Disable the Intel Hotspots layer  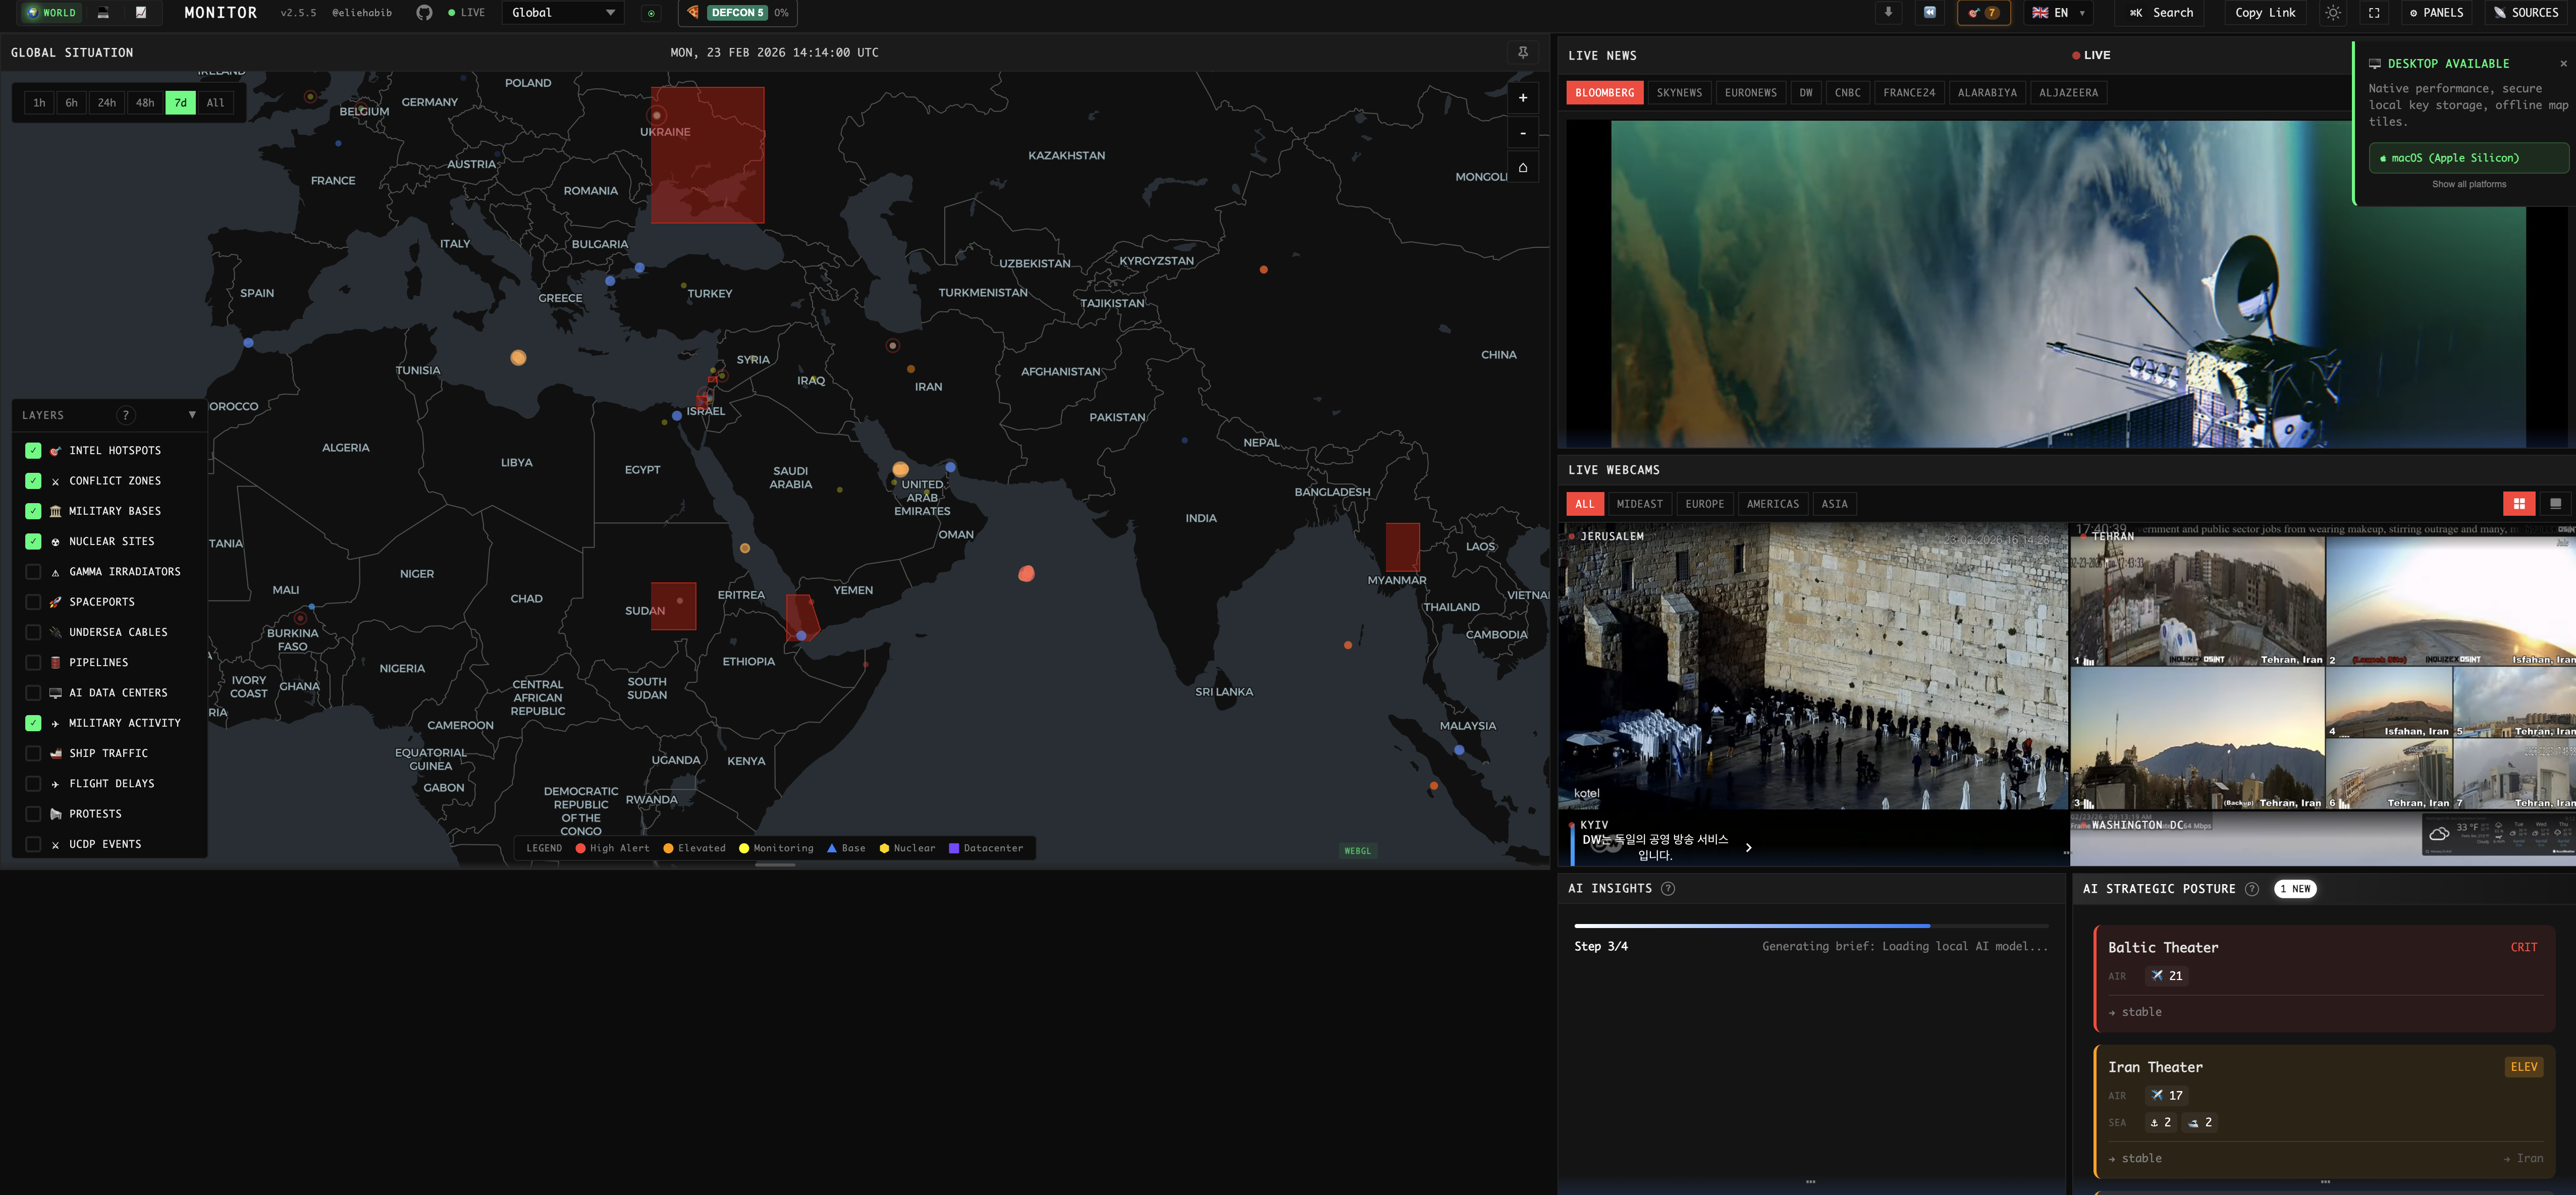pyautogui.click(x=33, y=451)
